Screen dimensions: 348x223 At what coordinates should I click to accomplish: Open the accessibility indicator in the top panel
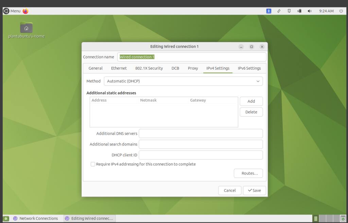click(269, 11)
